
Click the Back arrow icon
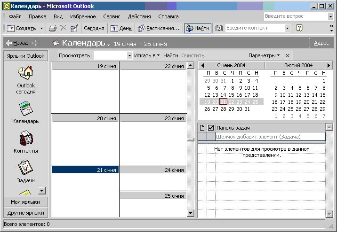pyautogui.click(x=8, y=43)
